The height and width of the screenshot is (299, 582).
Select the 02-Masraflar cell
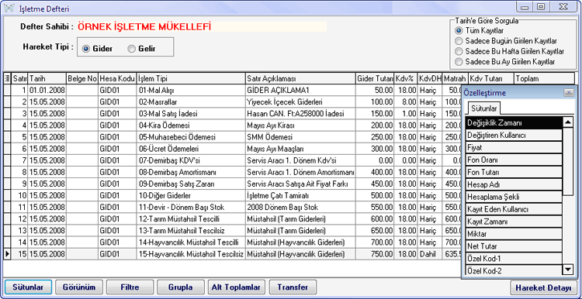coord(191,101)
